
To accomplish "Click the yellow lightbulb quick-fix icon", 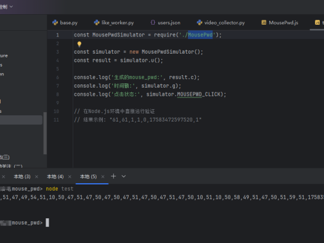I will click(79, 44).
